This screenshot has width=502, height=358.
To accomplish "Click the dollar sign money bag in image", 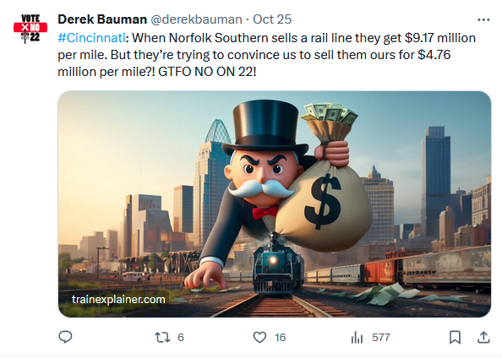I will pos(323,202).
